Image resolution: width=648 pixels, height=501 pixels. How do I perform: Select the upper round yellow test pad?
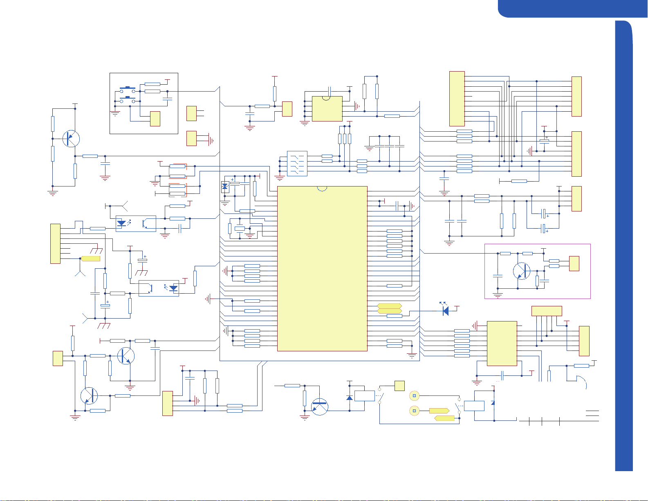[415, 395]
